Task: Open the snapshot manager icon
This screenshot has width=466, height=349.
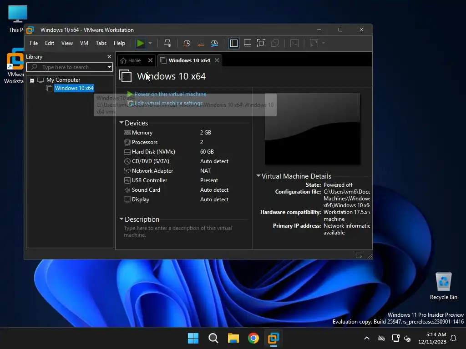Action: [214, 43]
